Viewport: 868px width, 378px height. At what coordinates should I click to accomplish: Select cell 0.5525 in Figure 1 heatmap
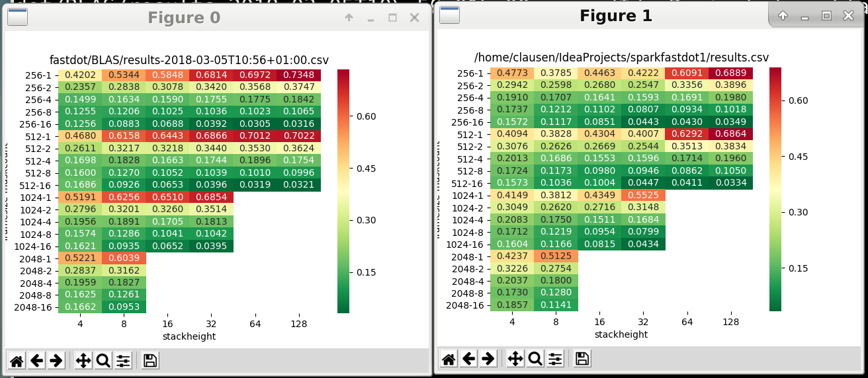pos(643,196)
